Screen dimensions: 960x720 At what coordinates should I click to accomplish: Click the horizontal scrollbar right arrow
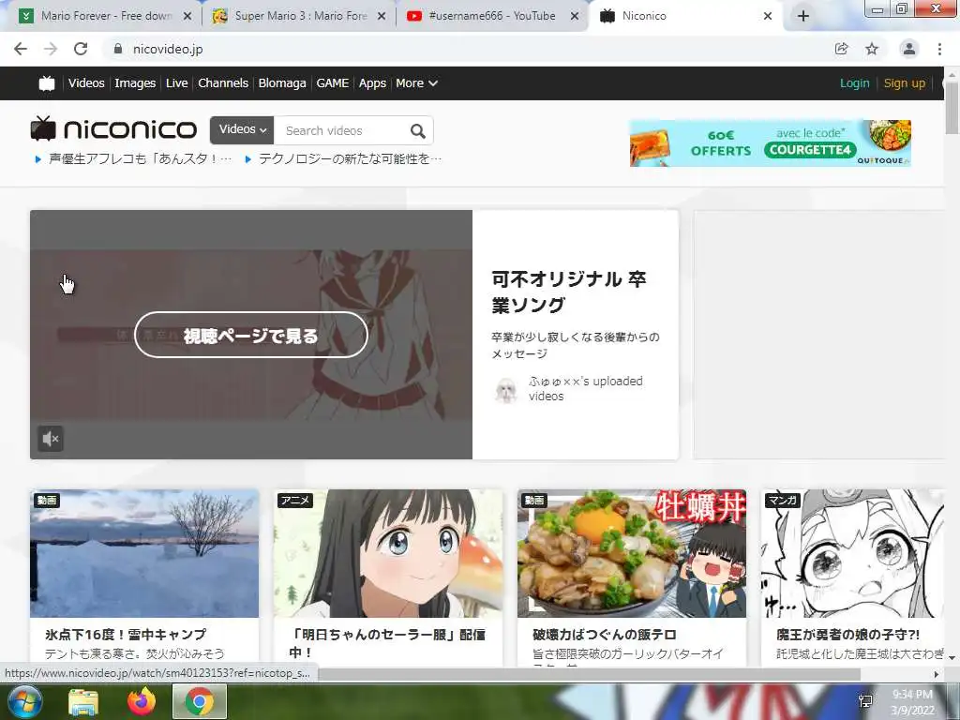[937, 674]
